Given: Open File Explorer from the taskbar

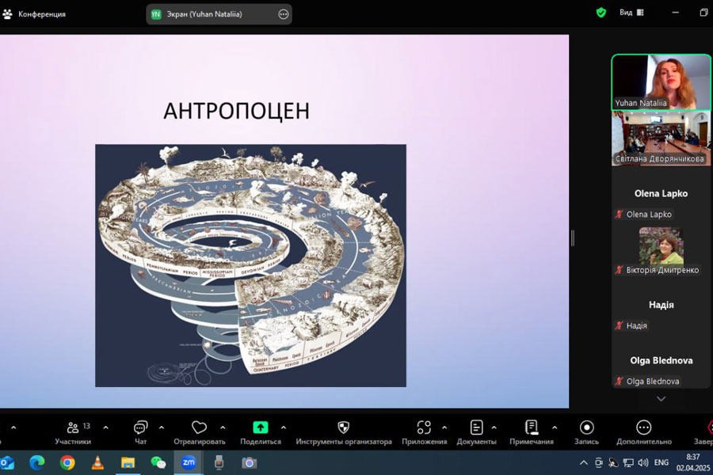Looking at the screenshot, I should click(128, 462).
